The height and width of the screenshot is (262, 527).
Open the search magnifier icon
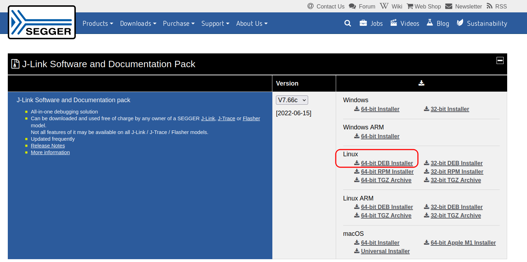(348, 23)
